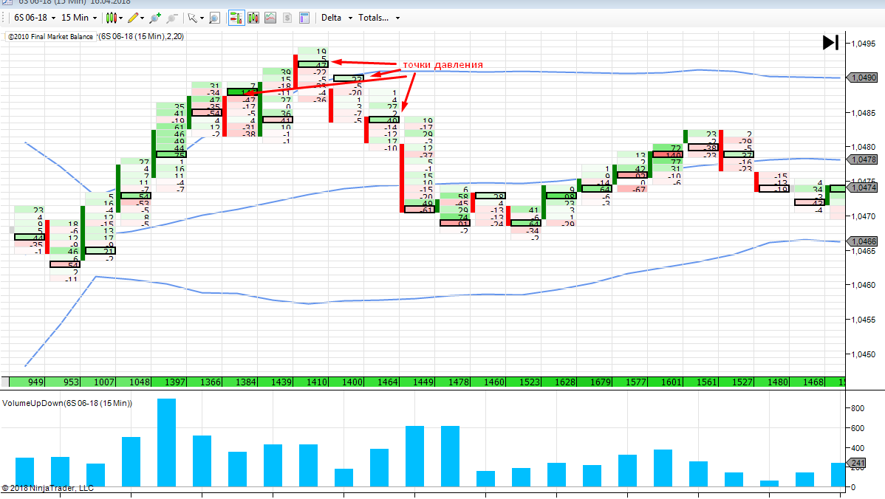
Task: Click the VolumeUpDown indicator label
Action: 67,403
